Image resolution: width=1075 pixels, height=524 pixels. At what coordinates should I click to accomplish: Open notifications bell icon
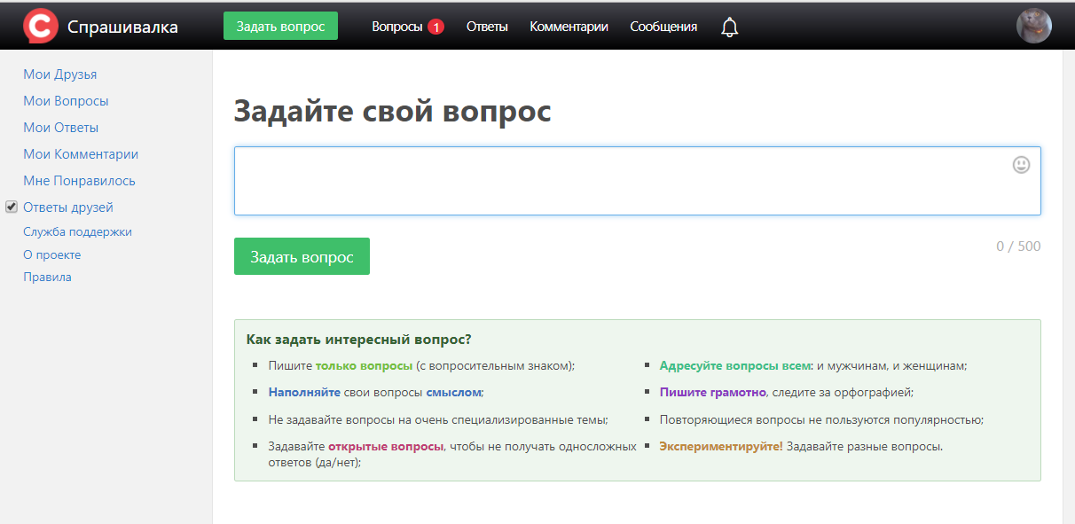coord(729,27)
